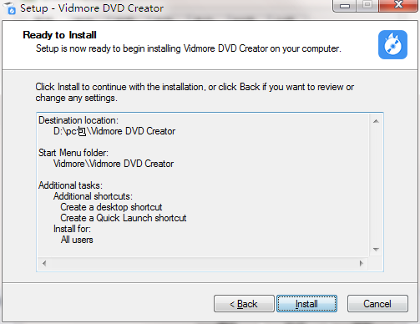Click the Vidmore DVD Creator flame disc logo
The image size is (420, 324).
(392, 44)
